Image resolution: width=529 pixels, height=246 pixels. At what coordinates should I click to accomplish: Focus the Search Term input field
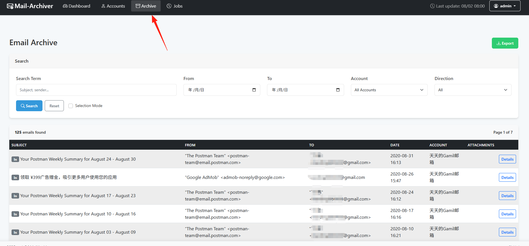coord(96,90)
